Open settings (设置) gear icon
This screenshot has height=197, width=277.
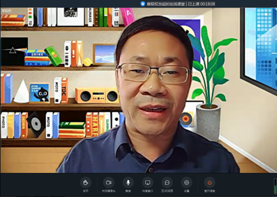pyautogui.click(x=186, y=182)
